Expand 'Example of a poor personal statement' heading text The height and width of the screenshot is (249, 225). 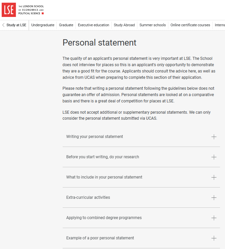(x=100, y=238)
